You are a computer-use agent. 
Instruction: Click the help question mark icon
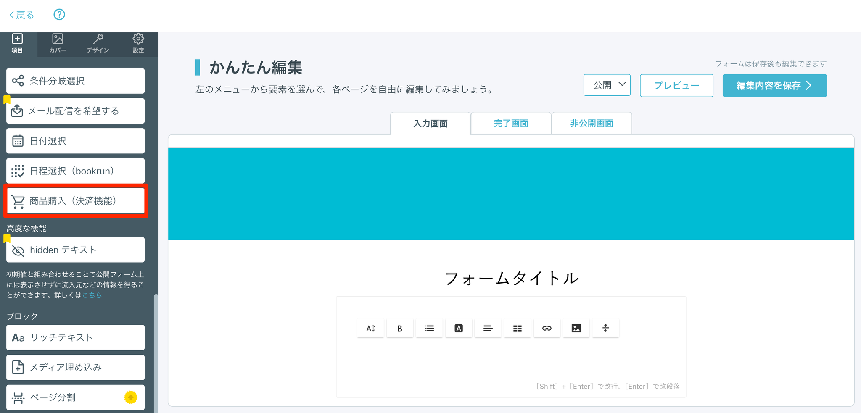tap(59, 15)
